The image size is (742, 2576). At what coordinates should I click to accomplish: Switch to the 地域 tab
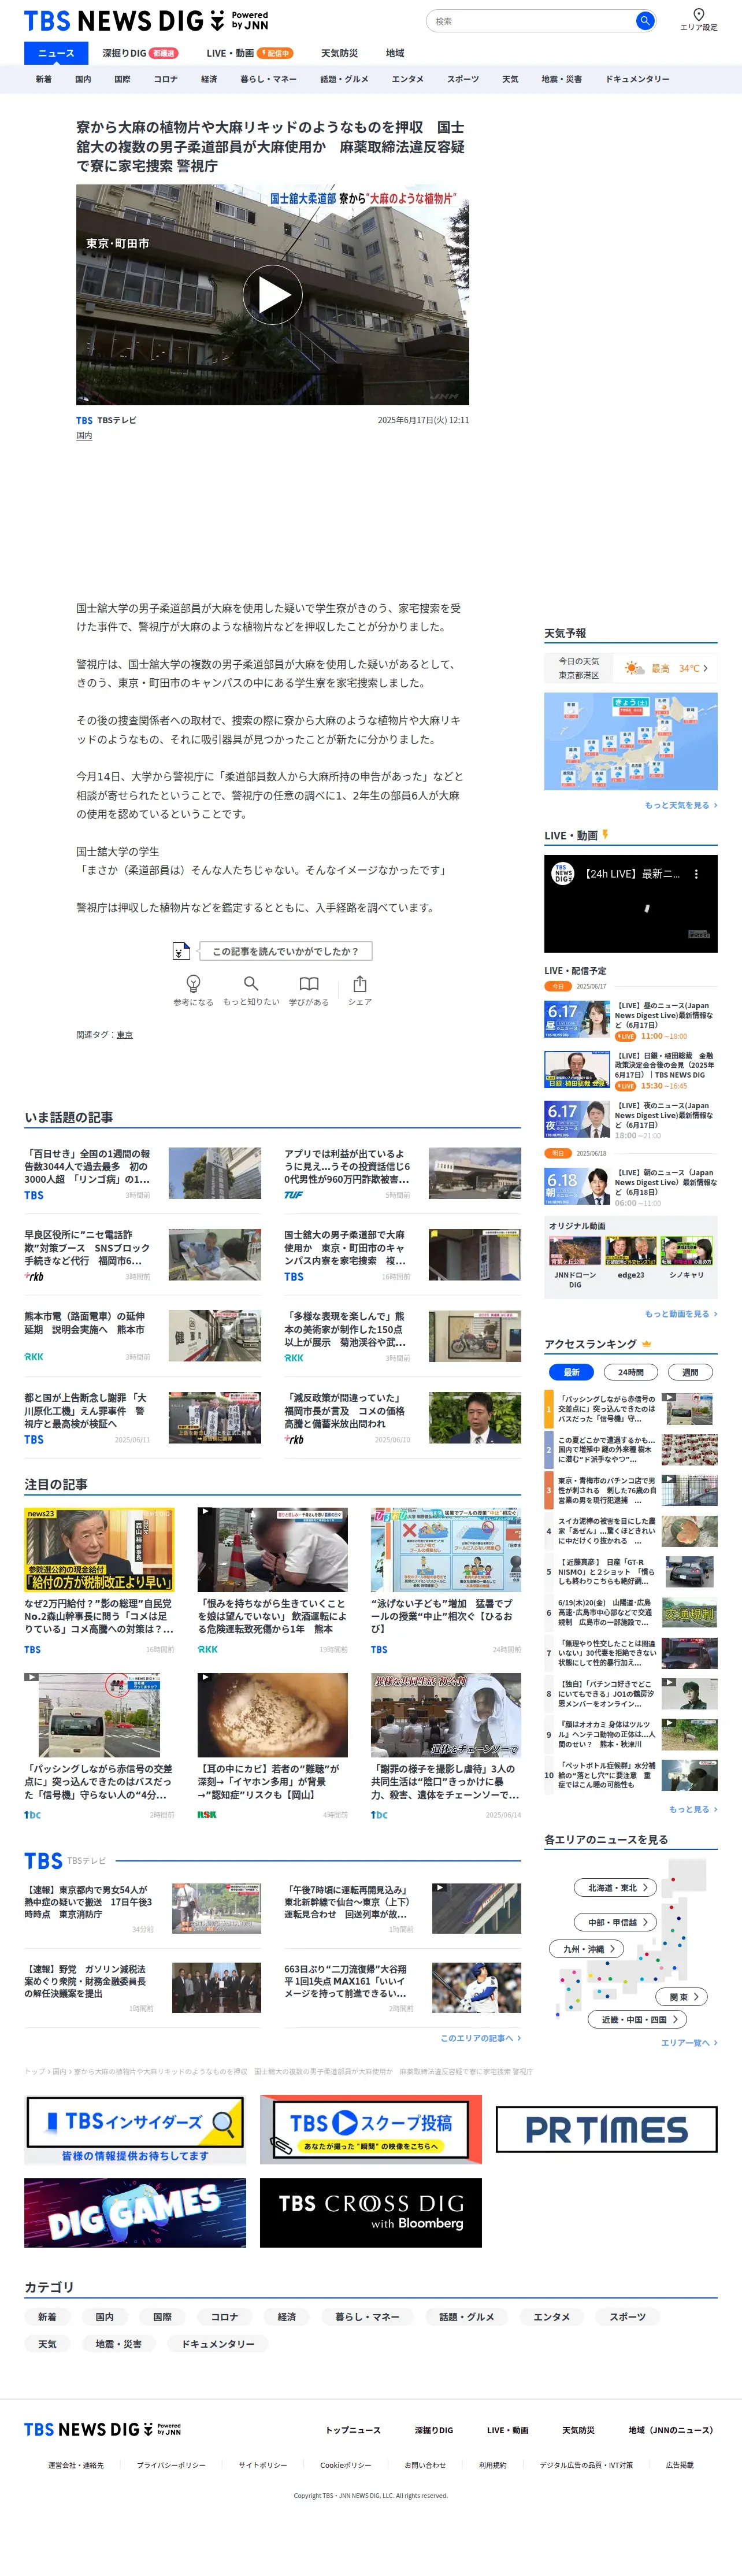point(395,53)
